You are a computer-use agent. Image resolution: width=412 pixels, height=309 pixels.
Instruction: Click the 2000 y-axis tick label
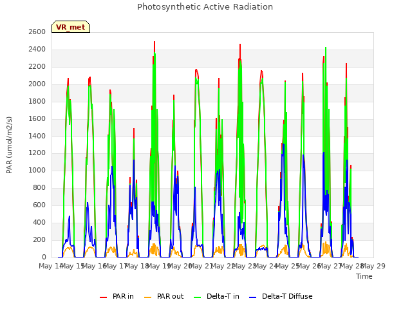37,84
